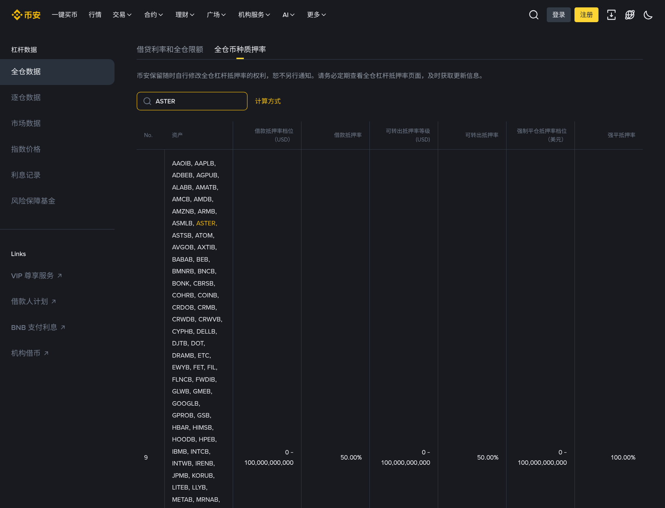Click the highlighted ASTER asset in the table
This screenshot has height=508, width=665.
tap(206, 223)
